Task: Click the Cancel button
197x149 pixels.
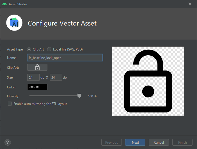Action: 159,142
